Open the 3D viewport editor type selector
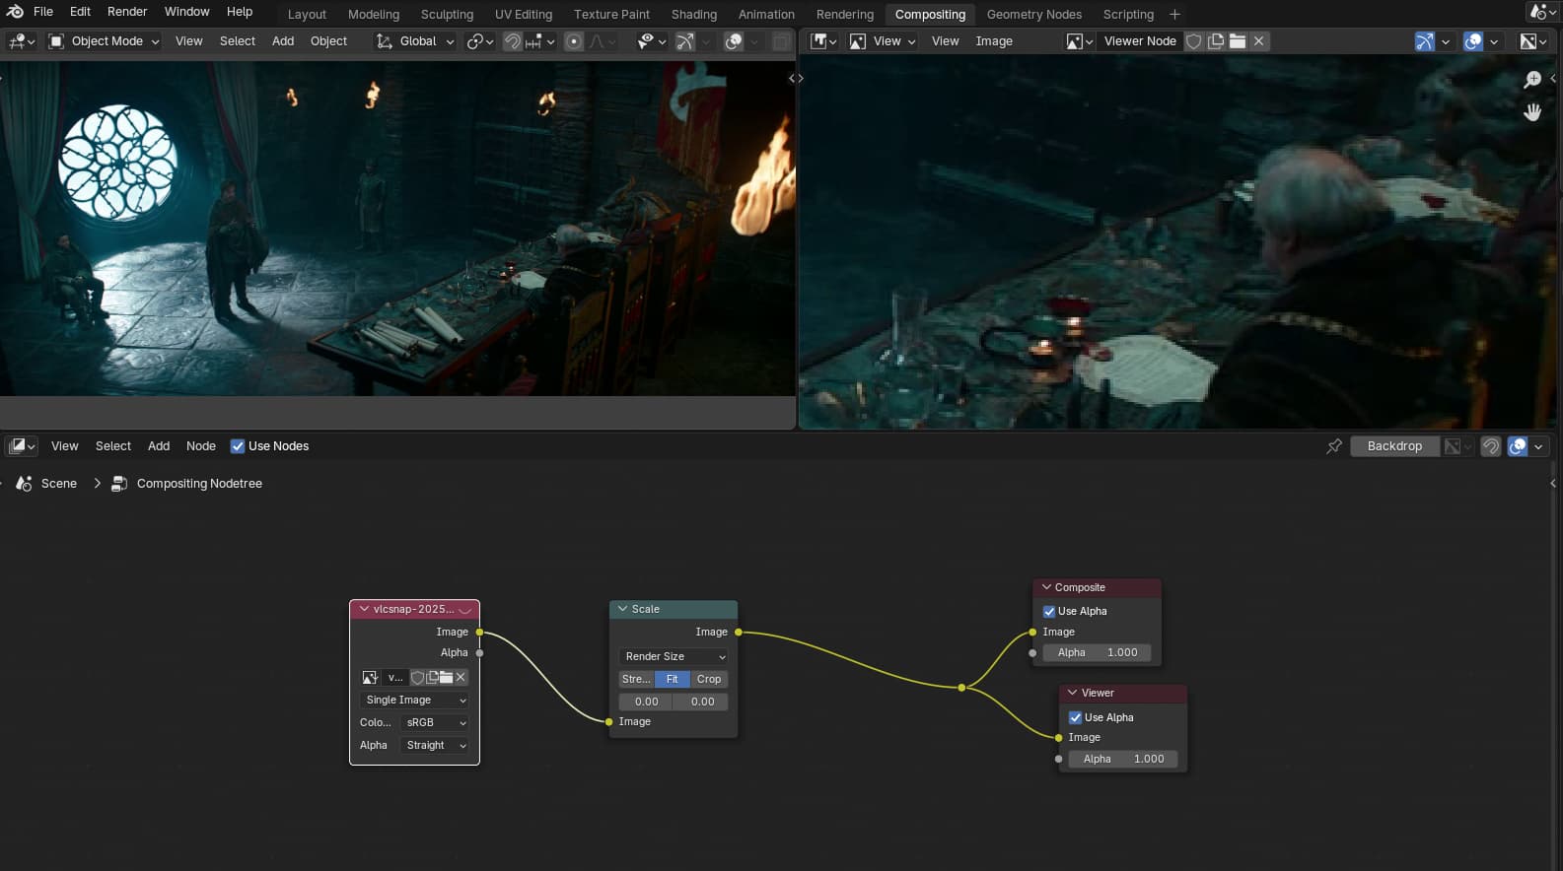This screenshot has height=871, width=1563. pyautogui.click(x=22, y=41)
